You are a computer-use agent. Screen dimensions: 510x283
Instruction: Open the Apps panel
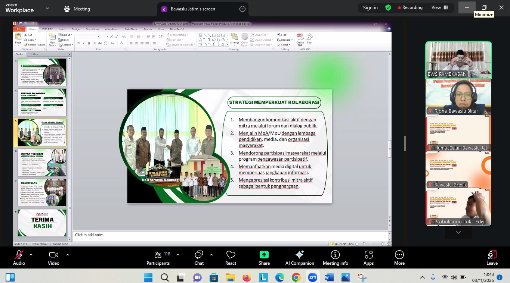click(x=368, y=258)
